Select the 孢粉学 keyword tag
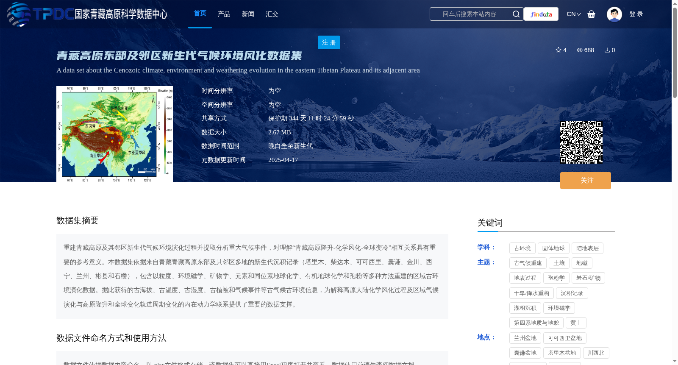The height and width of the screenshot is (365, 678). 556,278
